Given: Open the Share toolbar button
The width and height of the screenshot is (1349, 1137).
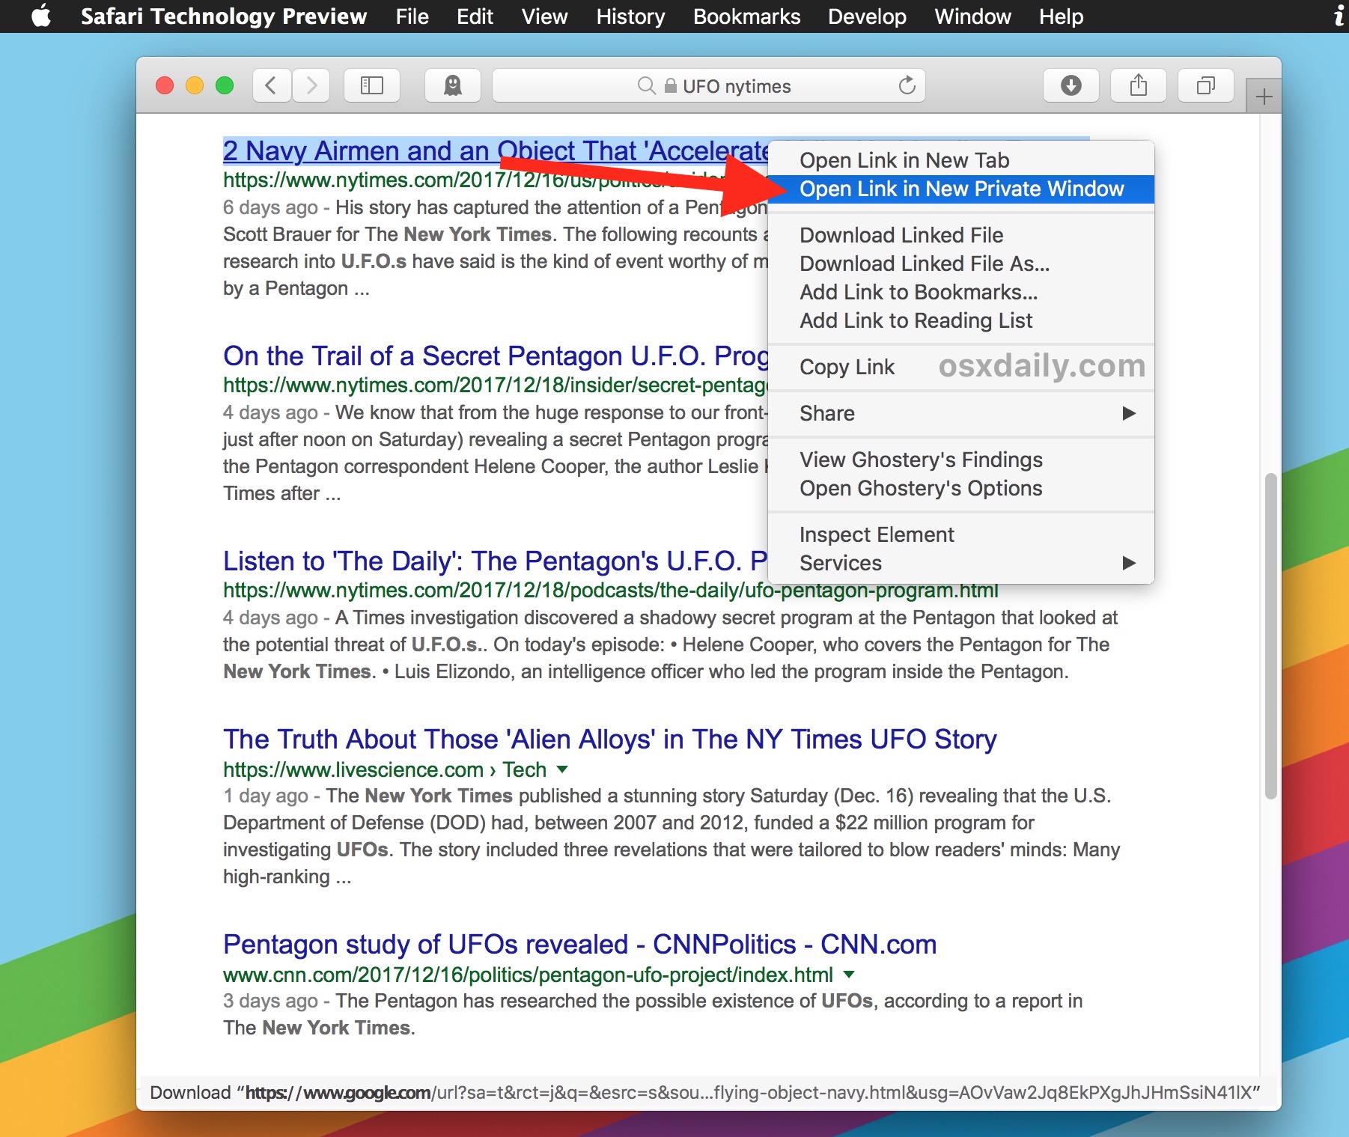Looking at the screenshot, I should tap(1139, 85).
